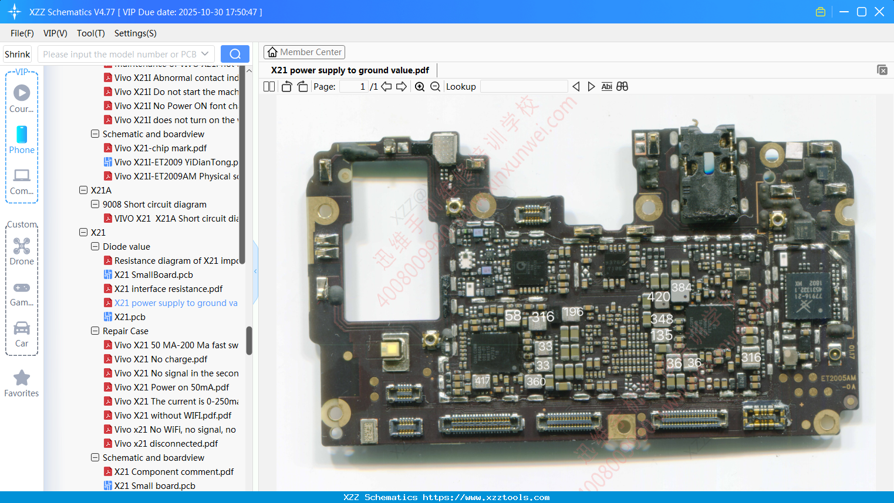Click inside the Page number field
This screenshot has height=503, width=894.
pos(352,86)
